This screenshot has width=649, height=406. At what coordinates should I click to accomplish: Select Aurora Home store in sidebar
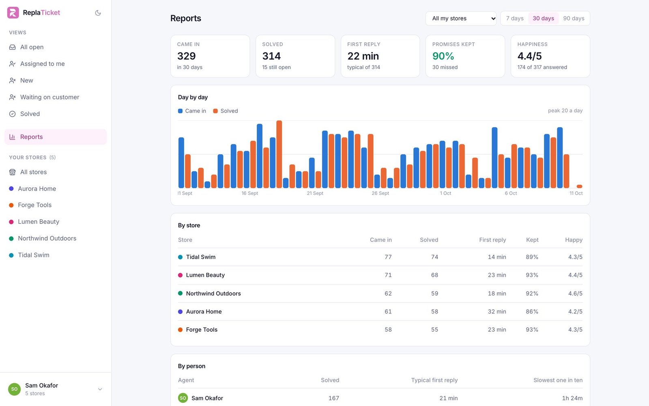tap(56, 189)
